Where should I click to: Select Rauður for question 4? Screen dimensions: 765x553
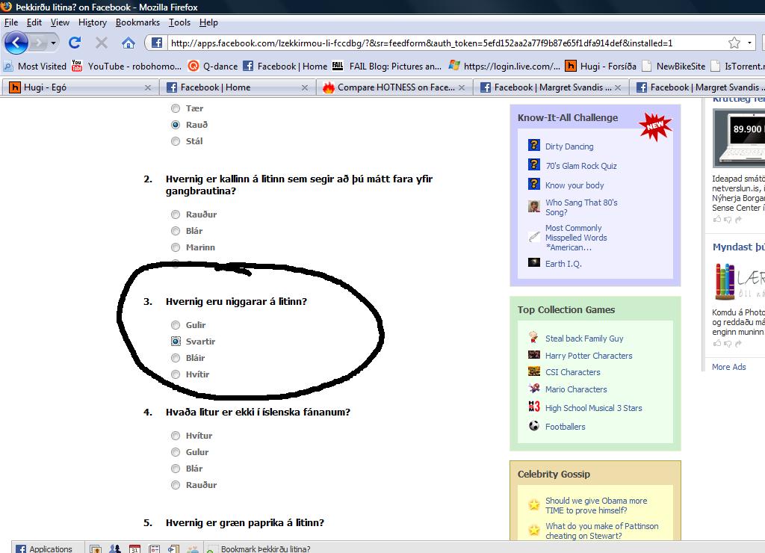(175, 485)
